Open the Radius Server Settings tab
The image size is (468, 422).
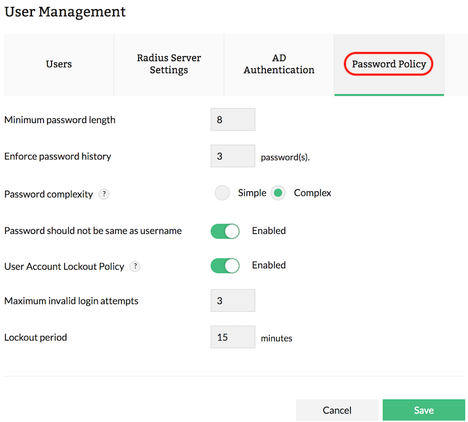coord(169,64)
